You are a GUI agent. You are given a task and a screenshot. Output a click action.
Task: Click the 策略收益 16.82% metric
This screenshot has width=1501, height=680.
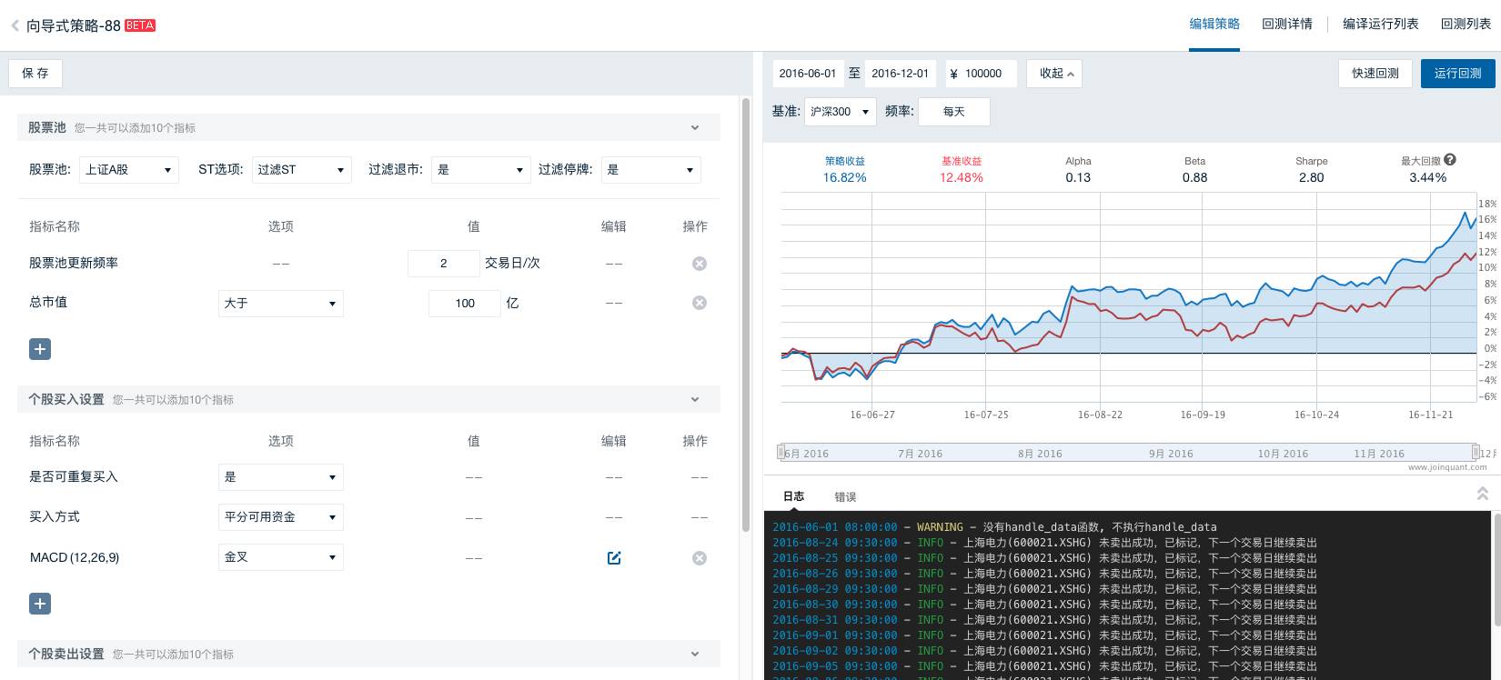[844, 169]
